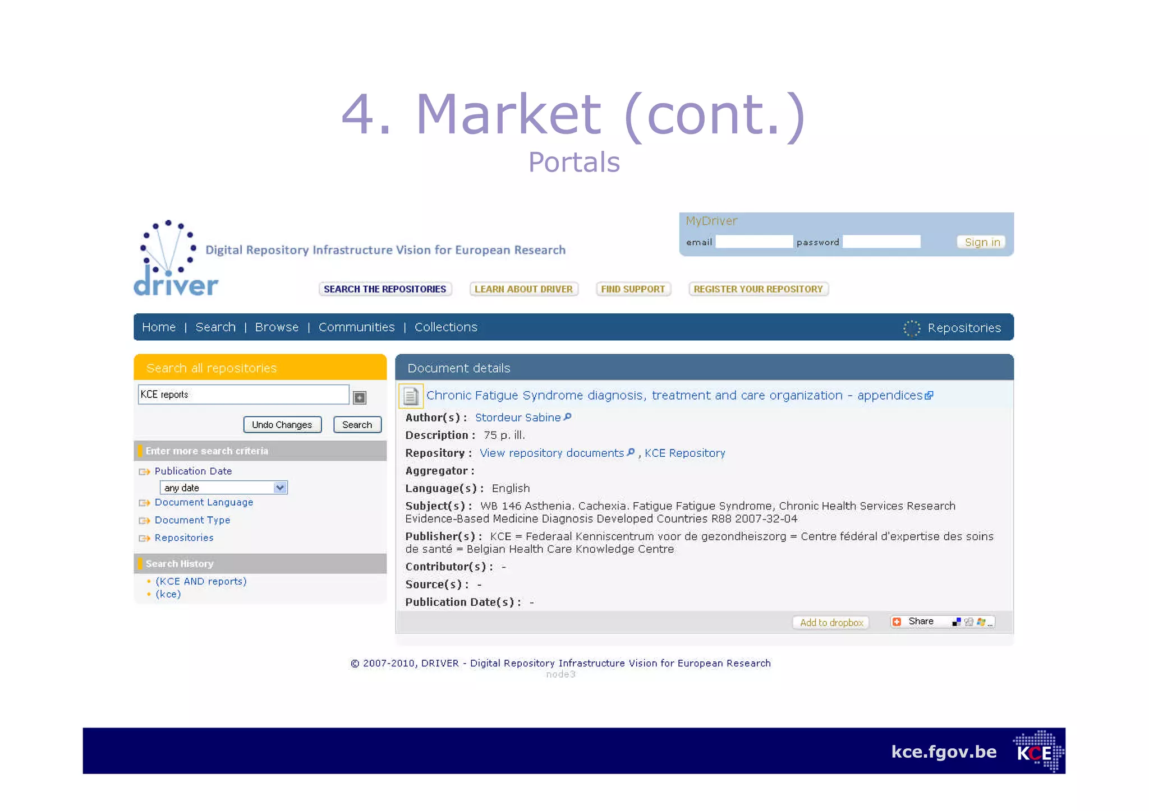The height and width of the screenshot is (811, 1149).
Task: Open Repositories in the navigation bar
Action: (x=964, y=328)
